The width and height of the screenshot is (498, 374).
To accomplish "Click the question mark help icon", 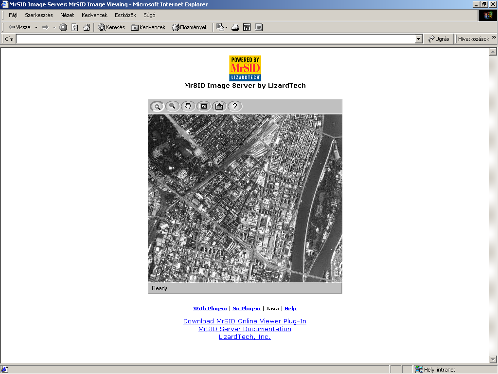I will point(235,106).
